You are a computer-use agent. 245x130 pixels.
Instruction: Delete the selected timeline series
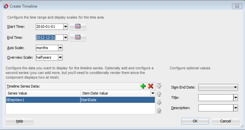151,86
